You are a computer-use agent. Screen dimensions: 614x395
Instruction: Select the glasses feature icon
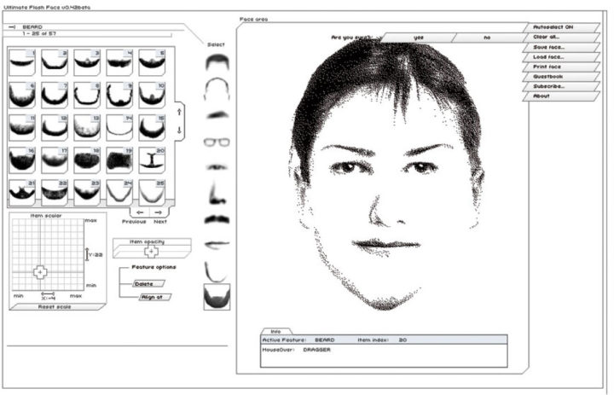coord(217,142)
